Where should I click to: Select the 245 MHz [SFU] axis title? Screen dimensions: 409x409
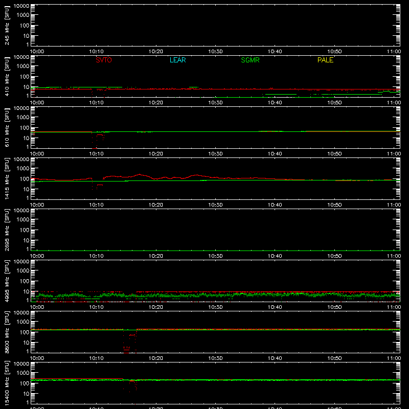click(x=7, y=25)
